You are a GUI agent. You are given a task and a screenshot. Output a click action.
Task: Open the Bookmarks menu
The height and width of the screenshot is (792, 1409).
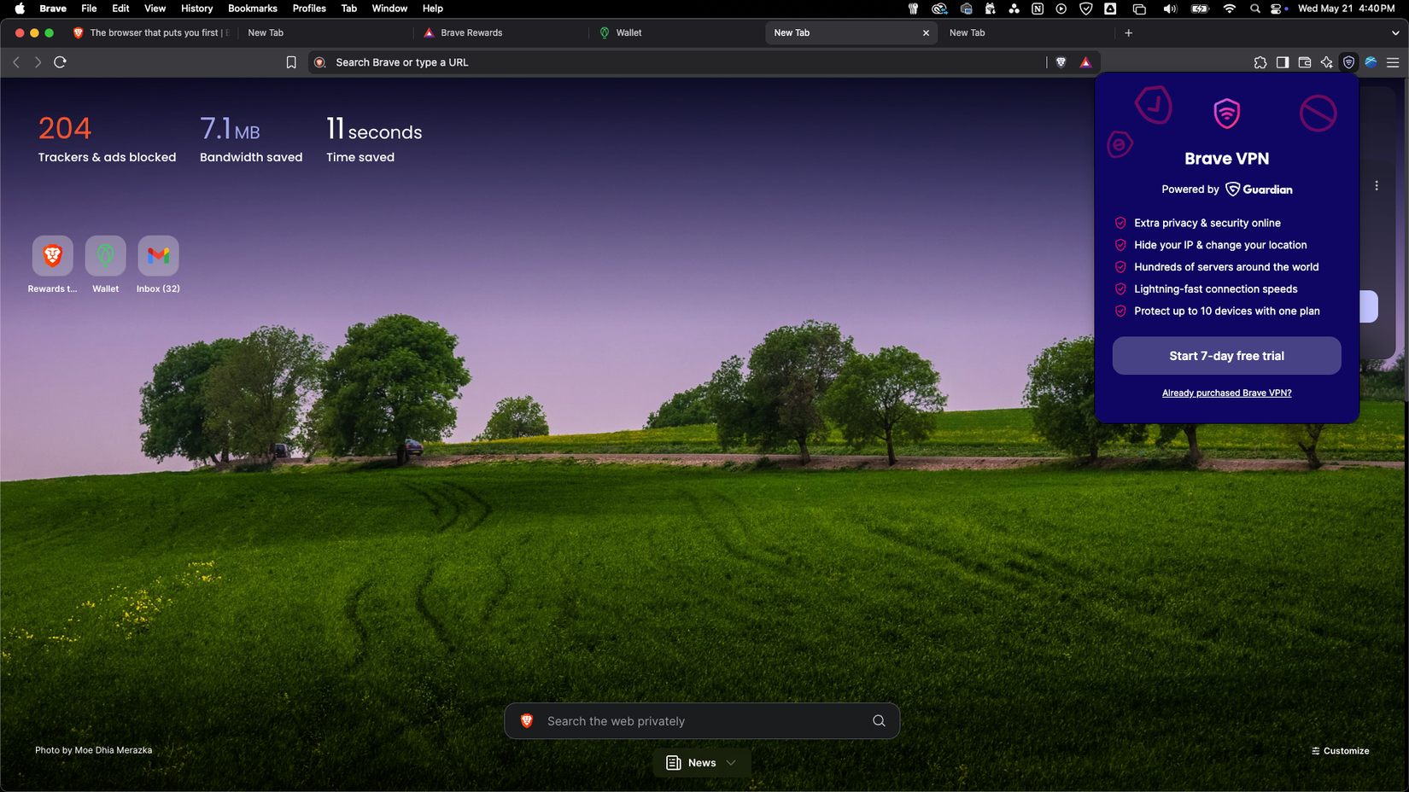click(252, 9)
